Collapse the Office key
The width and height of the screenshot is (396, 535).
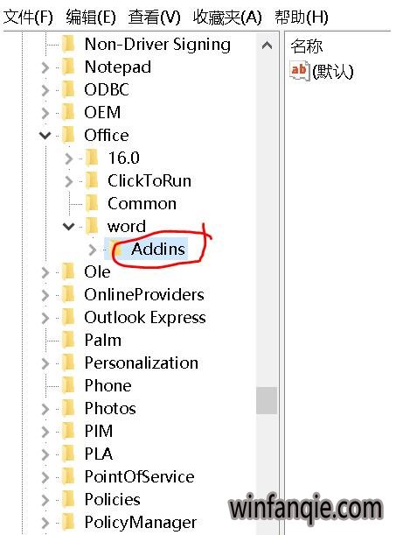(x=45, y=136)
